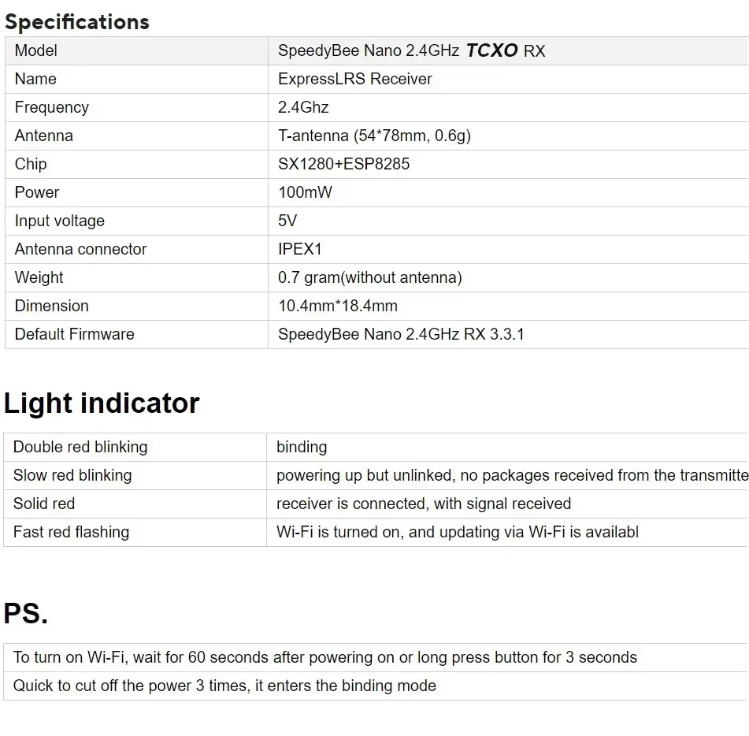Click the Default Firmware row label
Viewport: 749px width, 736px height.
click(x=75, y=334)
